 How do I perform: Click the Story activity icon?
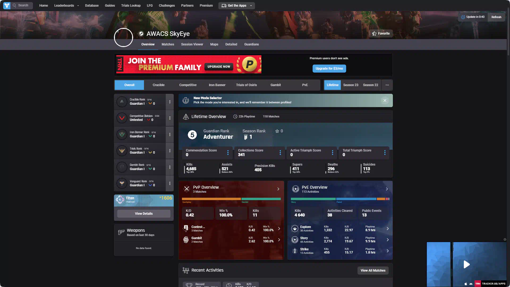tap(295, 240)
